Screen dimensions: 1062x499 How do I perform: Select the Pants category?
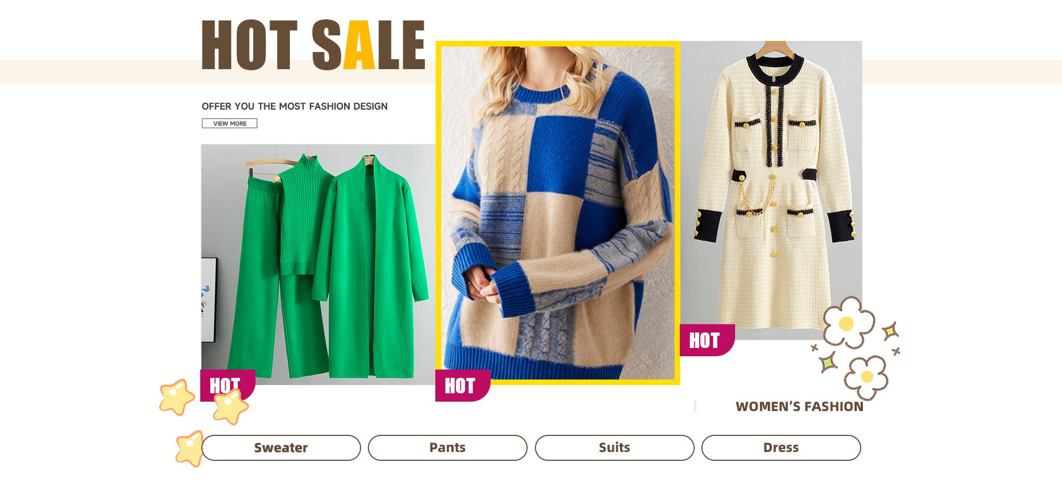[447, 448]
